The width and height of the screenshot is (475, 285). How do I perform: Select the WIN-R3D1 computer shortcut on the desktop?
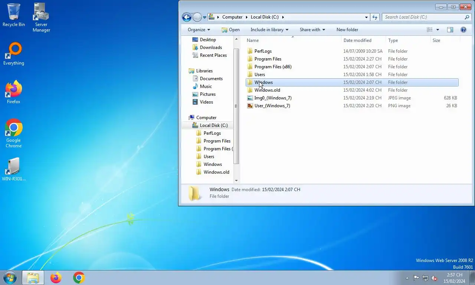14,169
